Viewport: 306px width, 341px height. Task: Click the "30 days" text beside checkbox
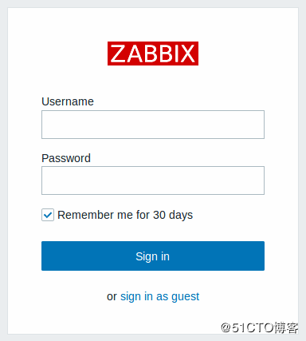(x=173, y=215)
